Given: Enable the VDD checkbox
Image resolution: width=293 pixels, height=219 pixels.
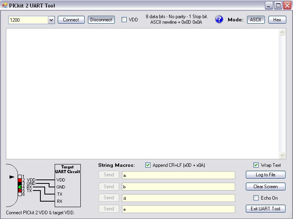Looking at the screenshot, I should tap(124, 20).
